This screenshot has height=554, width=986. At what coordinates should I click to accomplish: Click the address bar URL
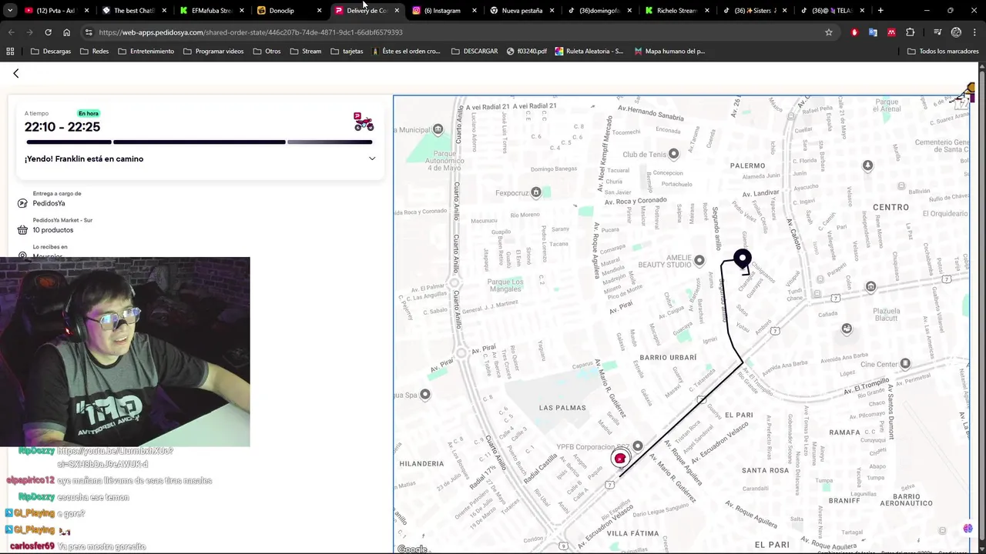tap(250, 32)
